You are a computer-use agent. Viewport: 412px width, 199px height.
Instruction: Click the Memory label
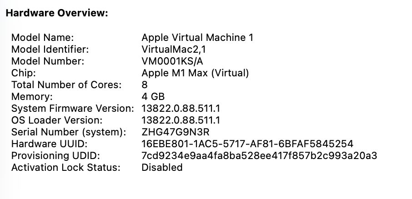click(x=32, y=96)
